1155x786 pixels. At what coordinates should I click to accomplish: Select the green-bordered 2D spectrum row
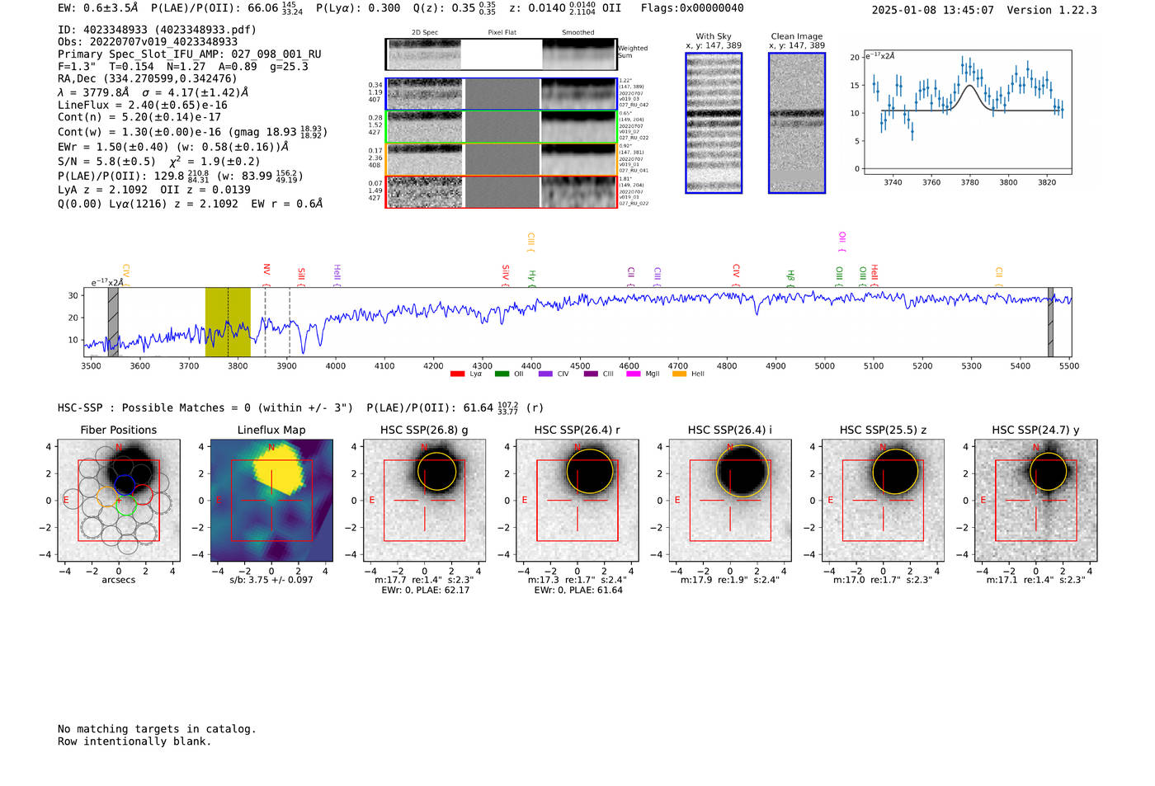(502, 127)
